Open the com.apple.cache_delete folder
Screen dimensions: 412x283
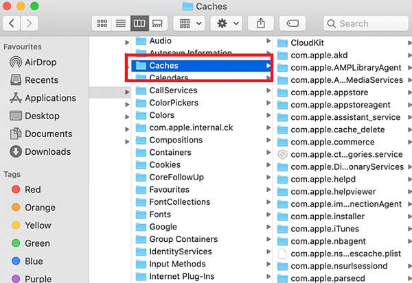344,130
